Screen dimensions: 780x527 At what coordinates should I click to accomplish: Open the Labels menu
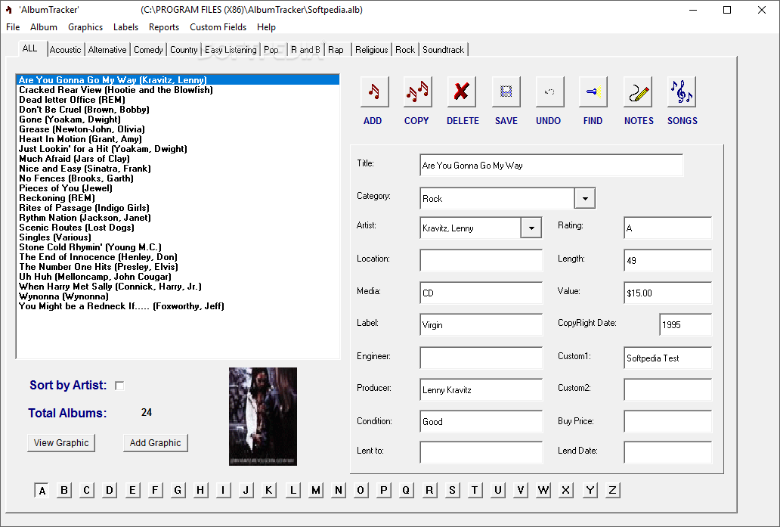126,27
